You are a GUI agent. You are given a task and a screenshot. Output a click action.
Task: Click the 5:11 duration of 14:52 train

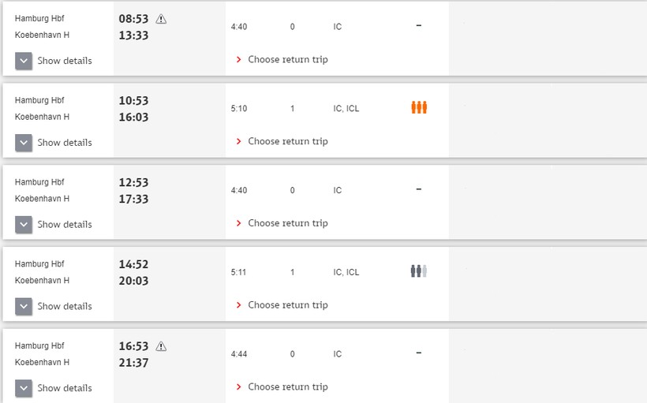point(238,273)
